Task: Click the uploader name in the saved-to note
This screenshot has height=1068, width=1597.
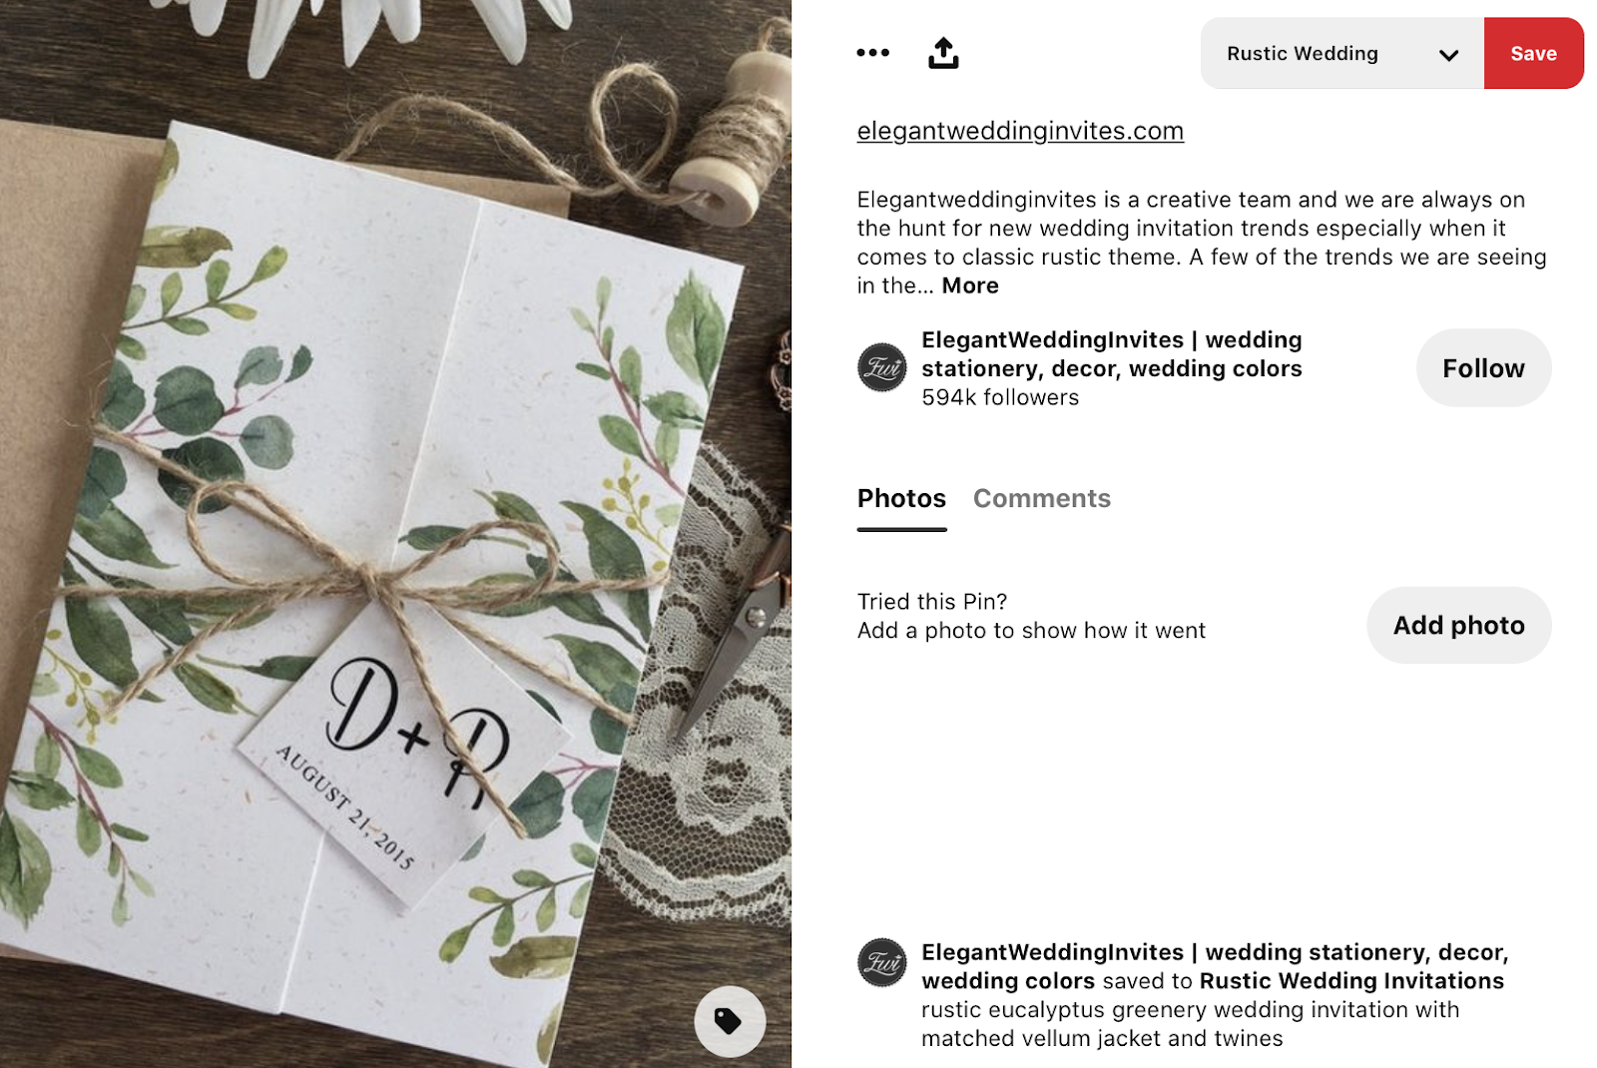Action: 1215,966
